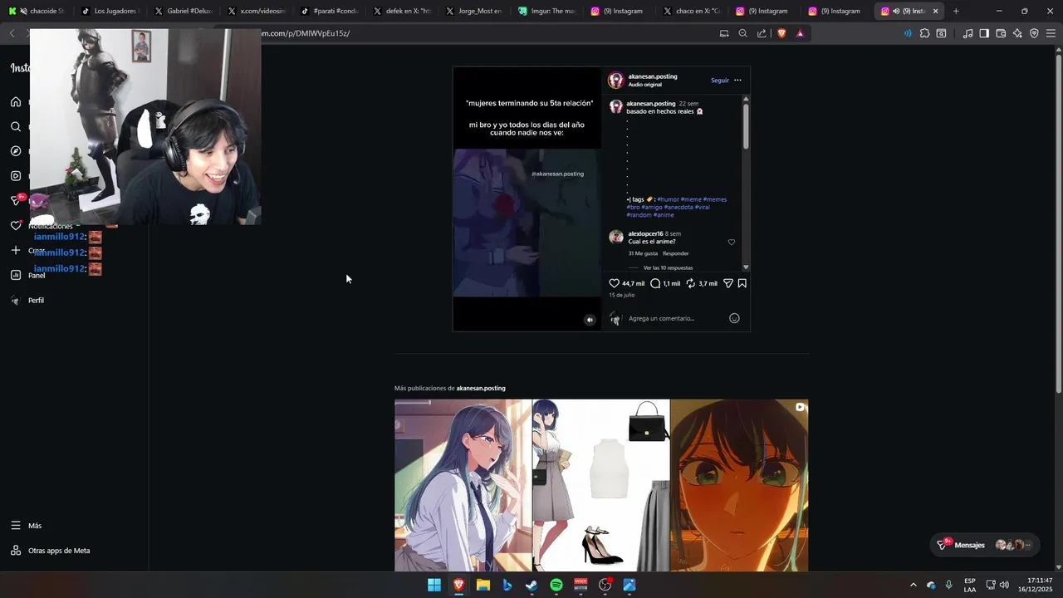Screen dimensions: 1063x598
Task: Follow akanesan.posting via Seguir
Action: [720, 81]
